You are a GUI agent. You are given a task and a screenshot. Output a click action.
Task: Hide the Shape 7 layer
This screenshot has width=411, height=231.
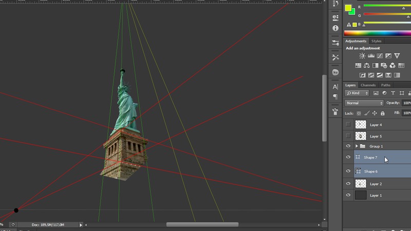(348, 158)
